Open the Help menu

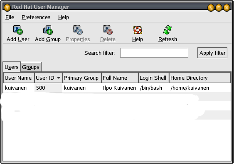[64, 17]
